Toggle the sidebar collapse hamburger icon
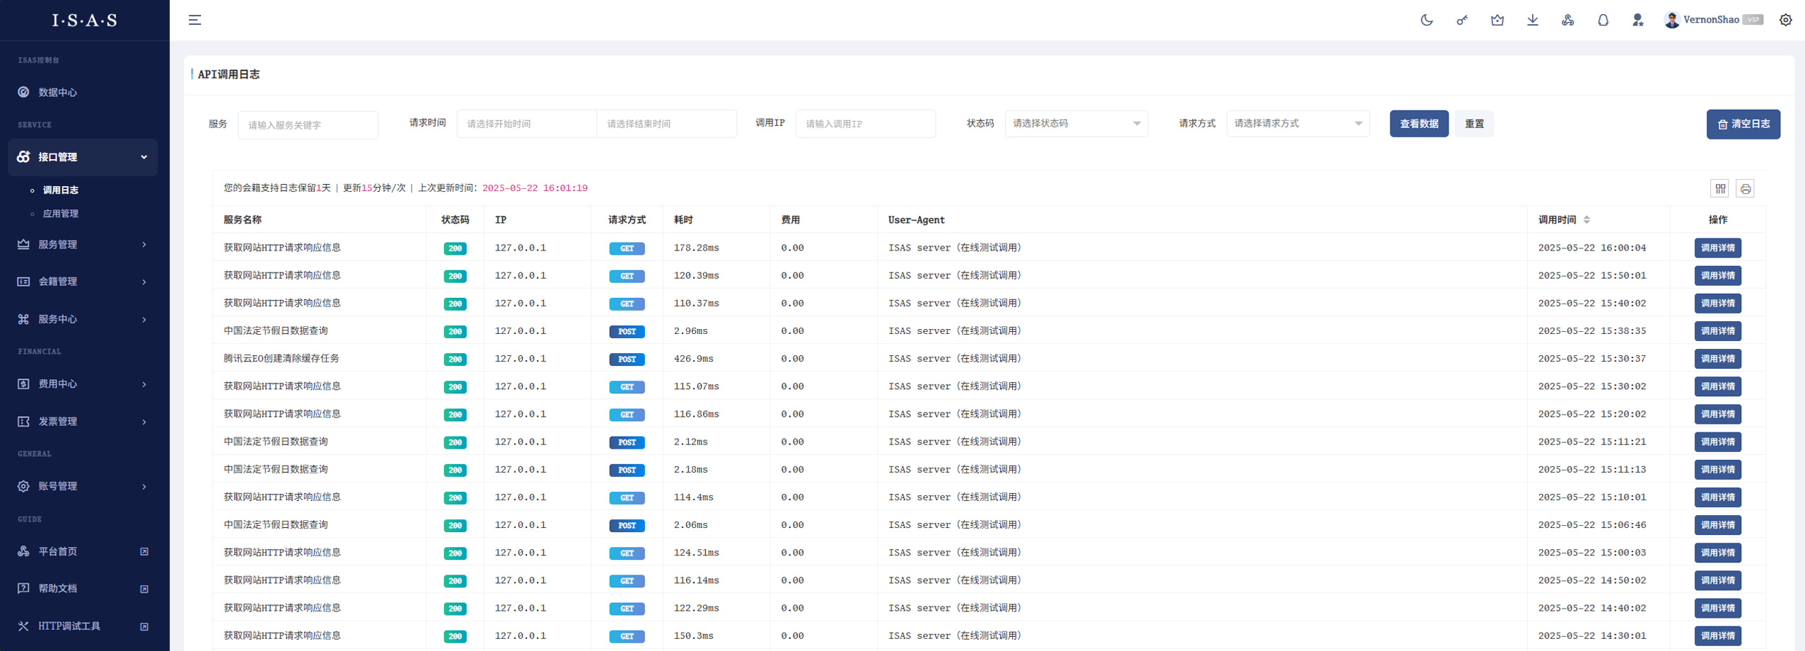This screenshot has height=651, width=1805. point(195,20)
